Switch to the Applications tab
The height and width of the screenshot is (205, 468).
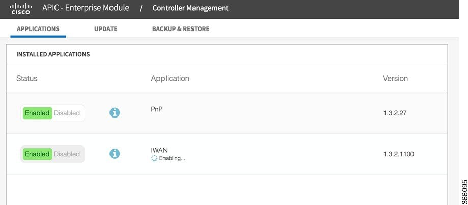(x=38, y=29)
